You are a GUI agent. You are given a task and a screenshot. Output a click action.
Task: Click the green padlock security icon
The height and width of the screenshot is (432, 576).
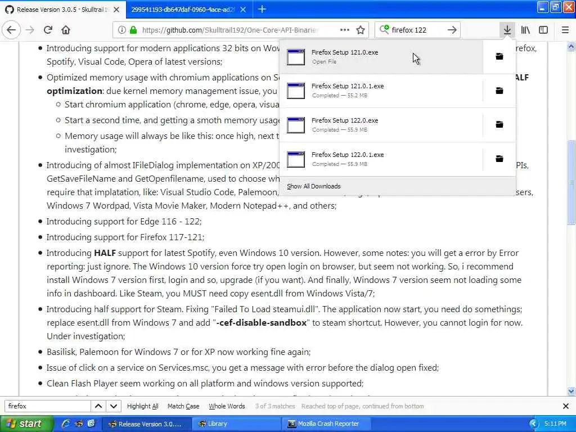pos(133,30)
